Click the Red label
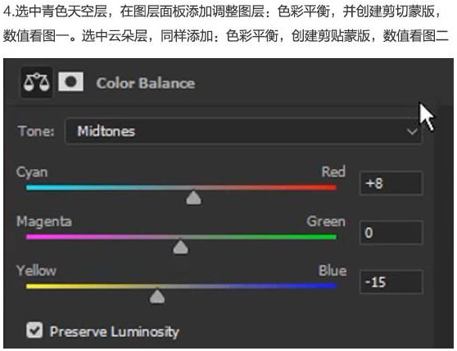 (x=333, y=172)
